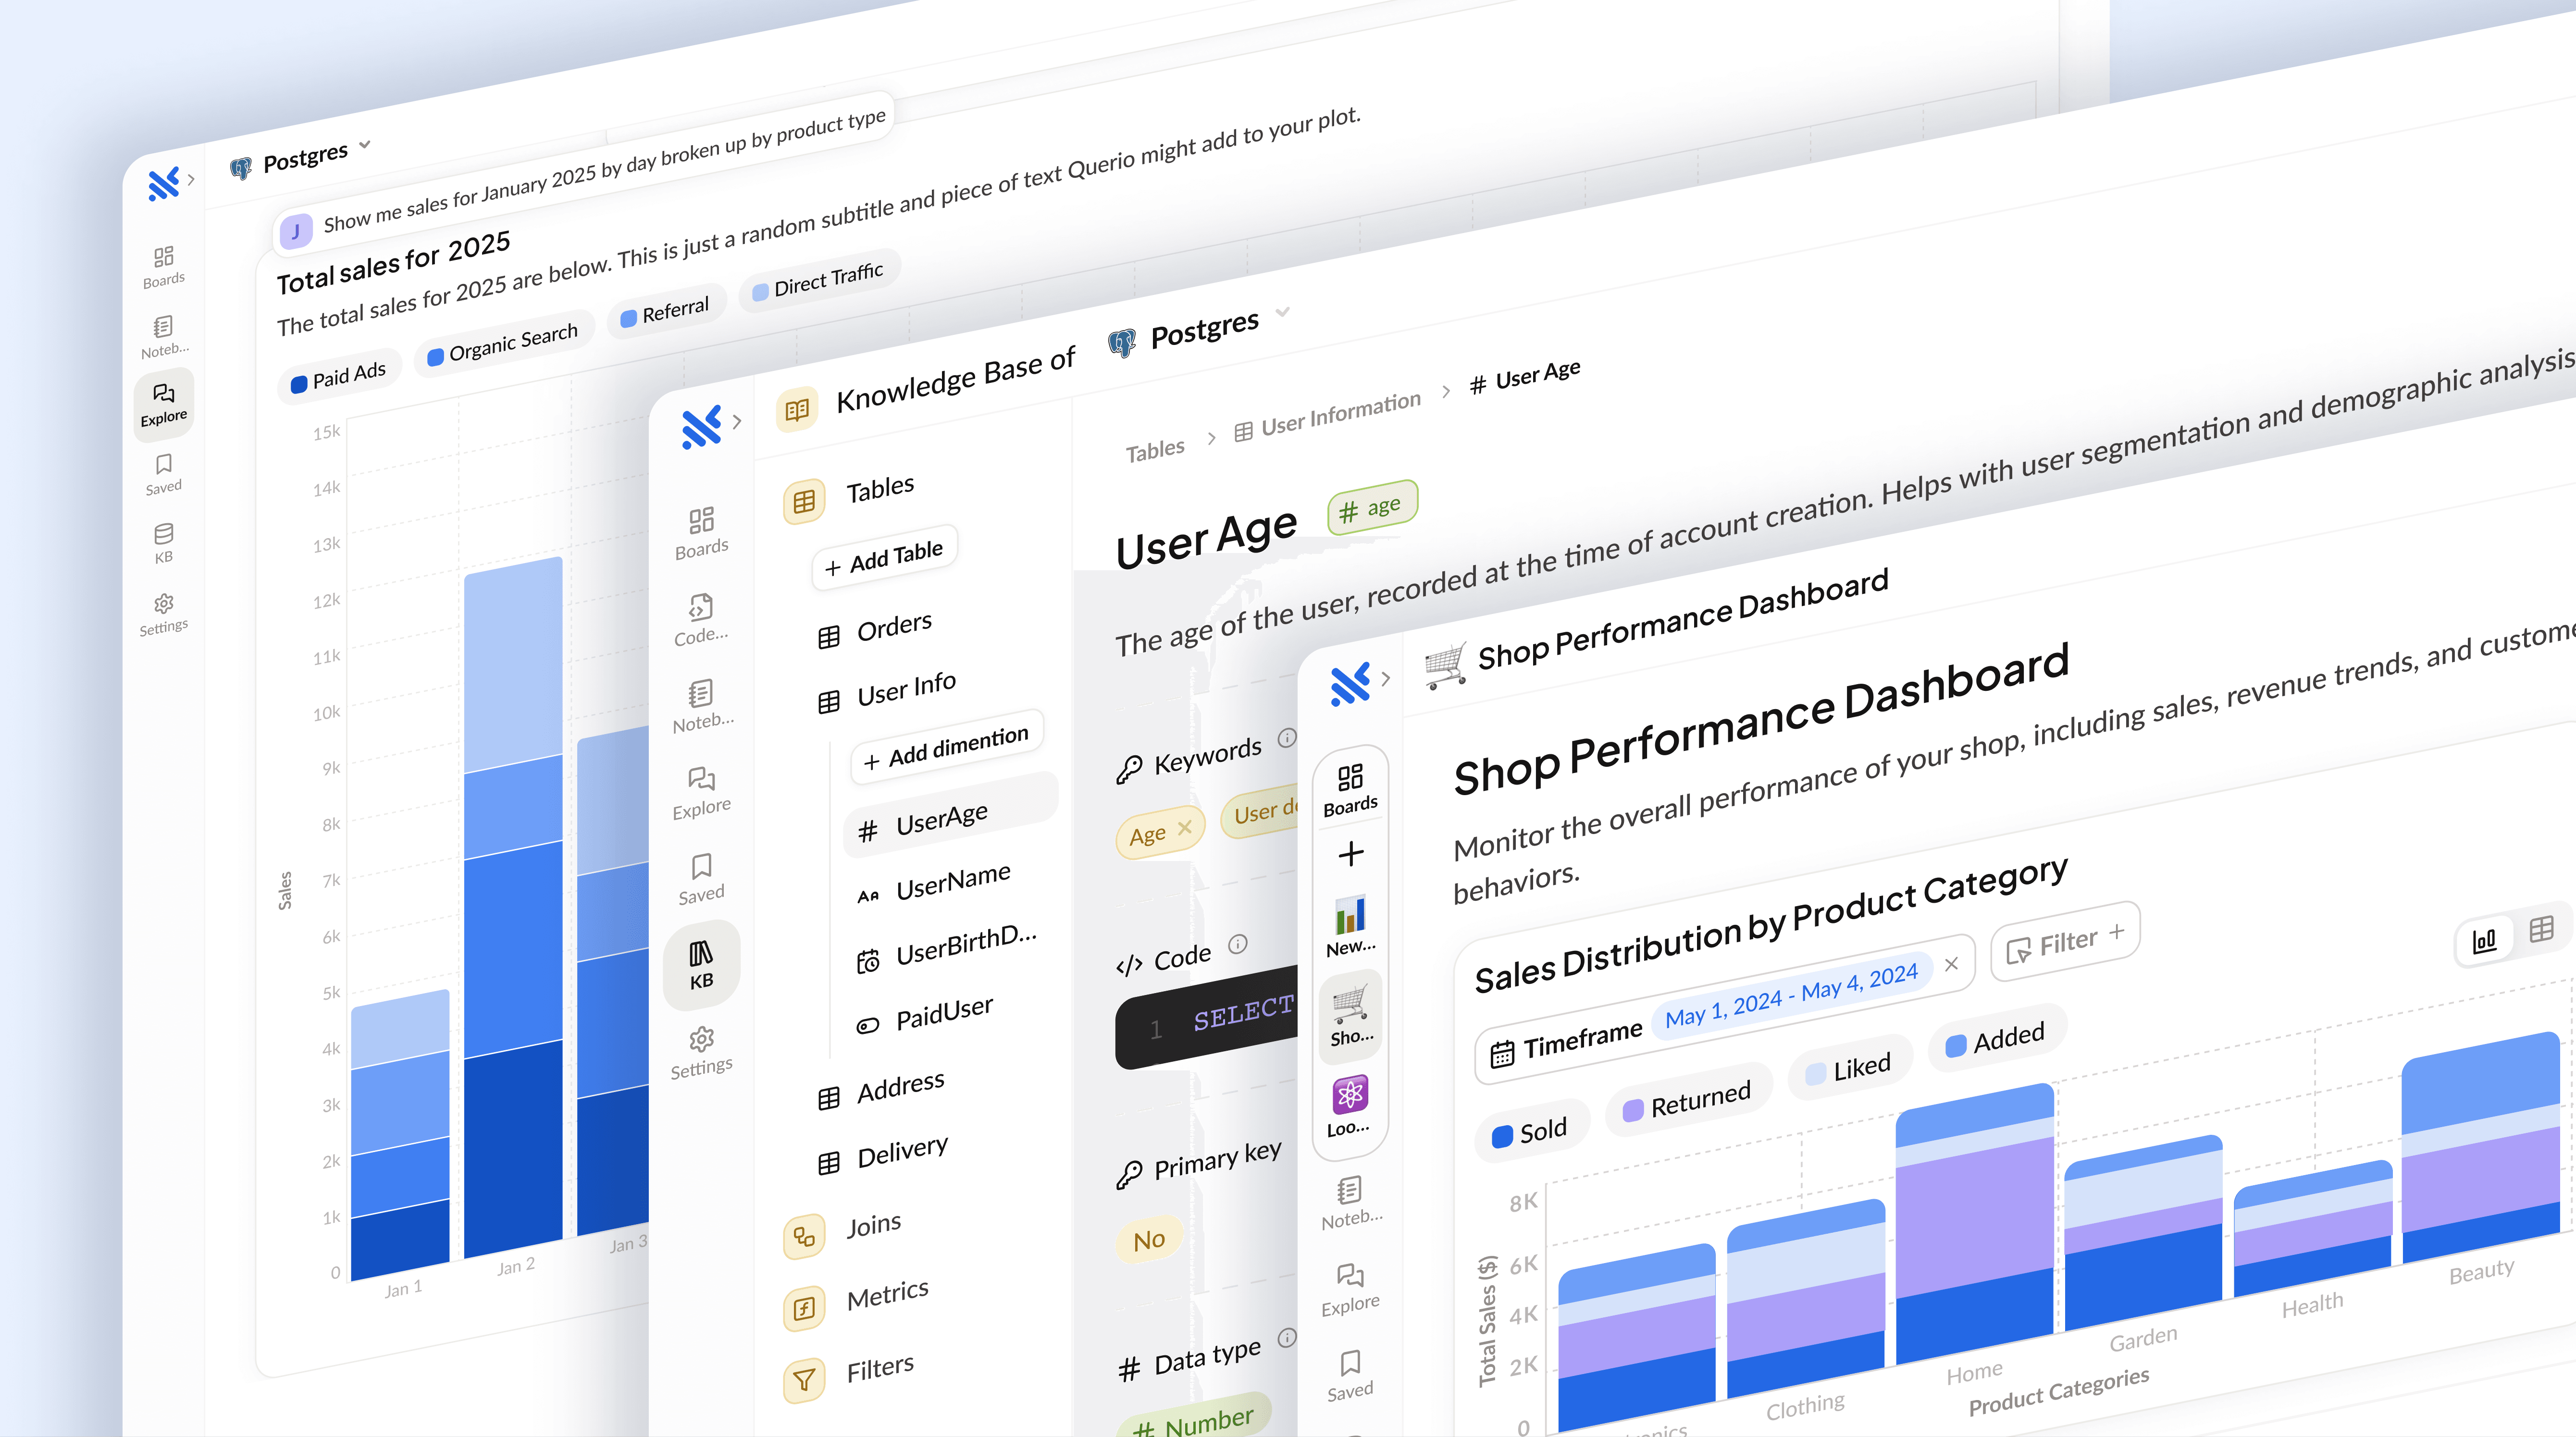Image resolution: width=2576 pixels, height=1437 pixels.
Task: Remove the Age keyword tag
Action: [1185, 827]
